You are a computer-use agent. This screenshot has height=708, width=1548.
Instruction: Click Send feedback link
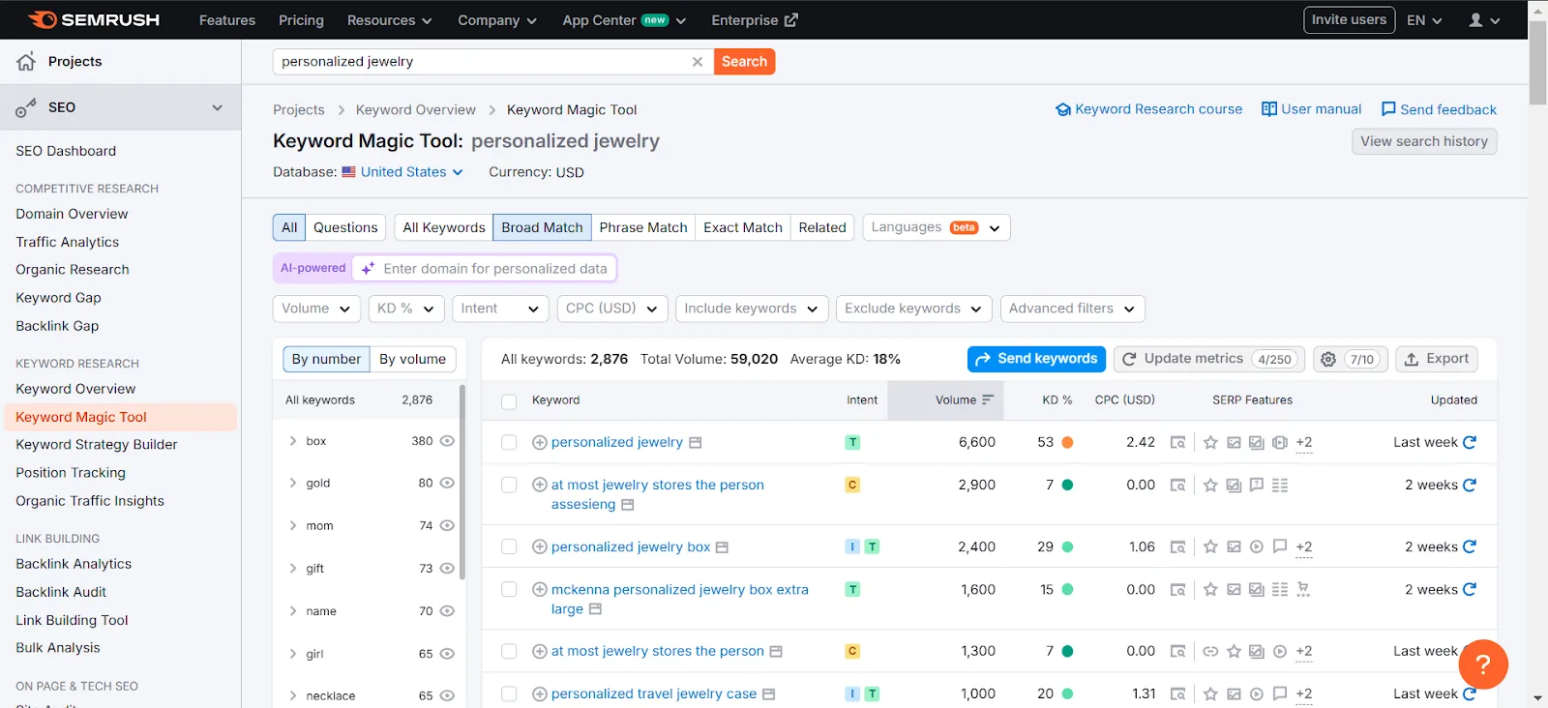tap(1439, 109)
